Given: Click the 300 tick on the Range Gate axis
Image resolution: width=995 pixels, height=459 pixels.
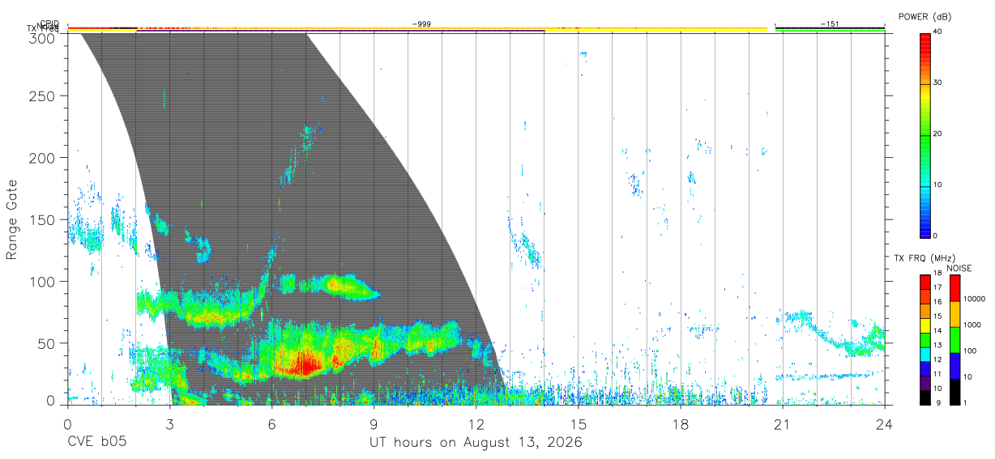Looking at the screenshot, I should (43, 36).
